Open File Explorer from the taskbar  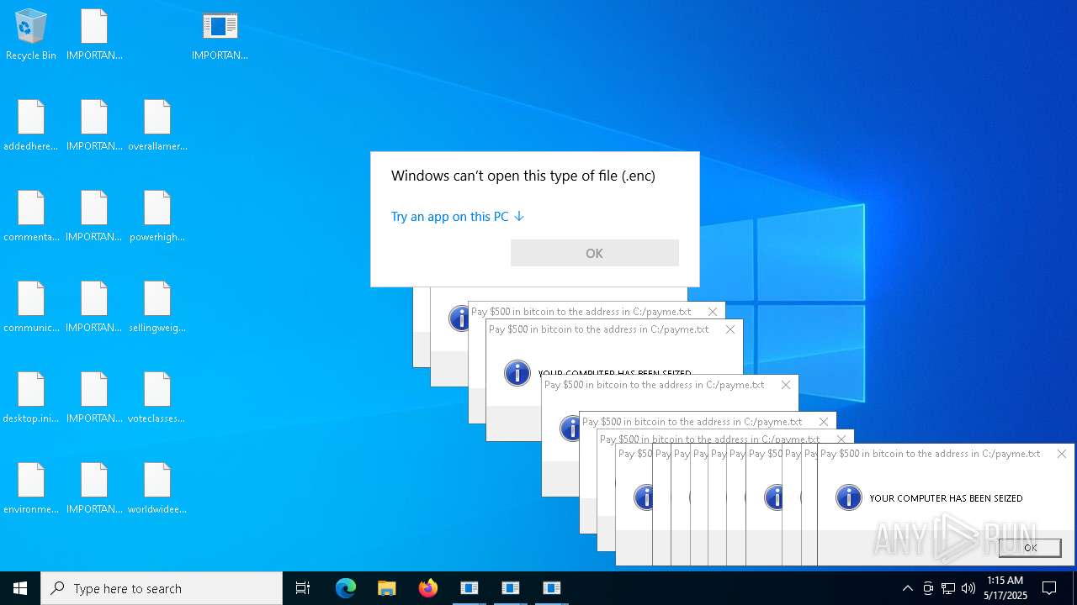coord(387,588)
